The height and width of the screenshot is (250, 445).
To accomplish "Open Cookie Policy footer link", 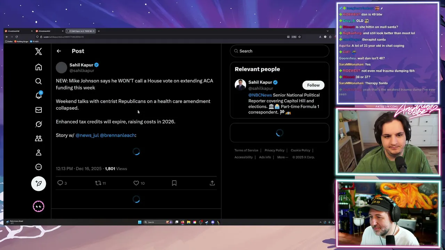I will 300,150.
